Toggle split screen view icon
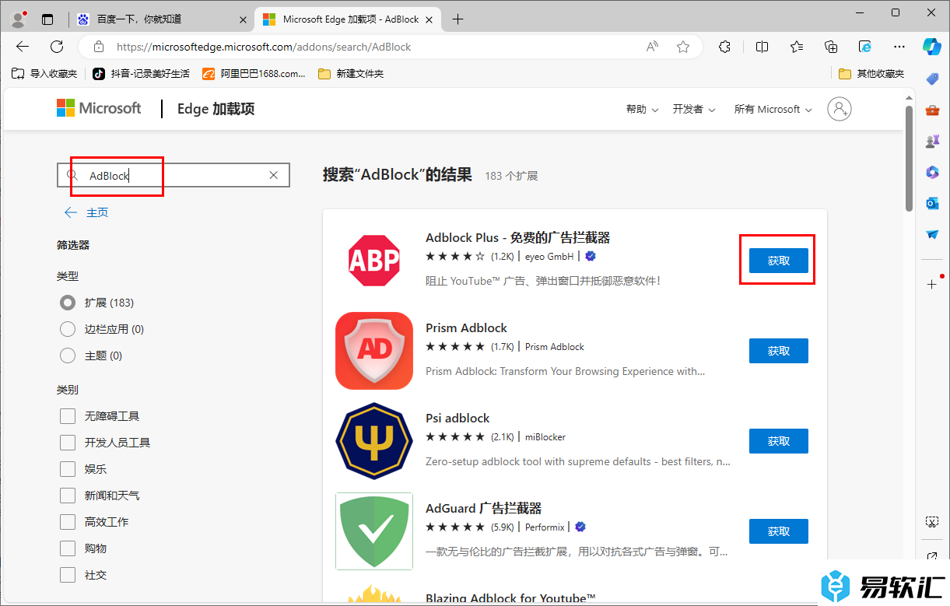The width and height of the screenshot is (950, 606). [762, 47]
